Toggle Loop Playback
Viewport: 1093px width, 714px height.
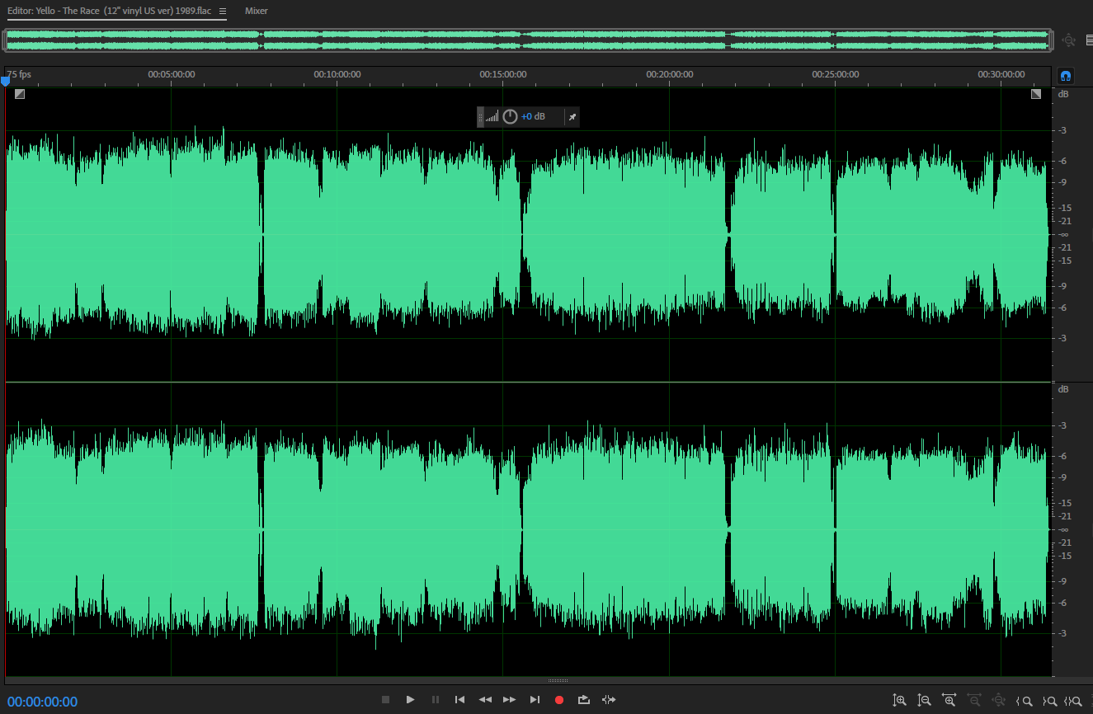tap(584, 699)
